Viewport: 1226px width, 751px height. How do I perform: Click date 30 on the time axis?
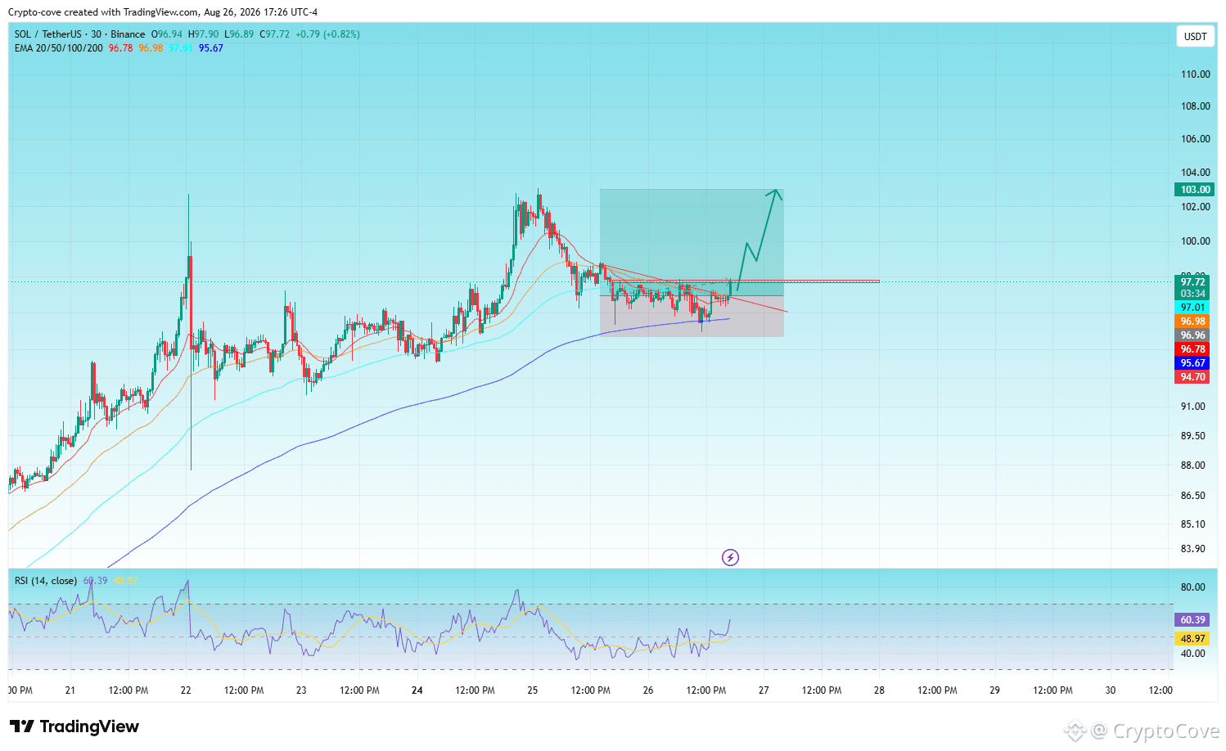click(x=1111, y=690)
